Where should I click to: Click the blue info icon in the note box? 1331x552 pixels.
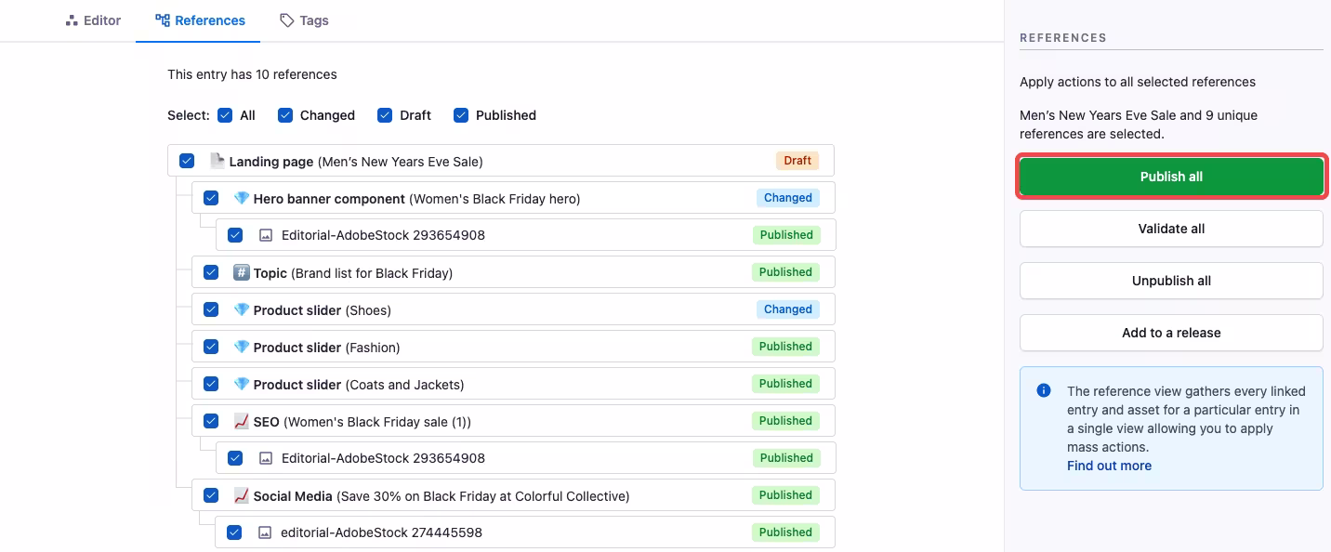[1044, 390]
